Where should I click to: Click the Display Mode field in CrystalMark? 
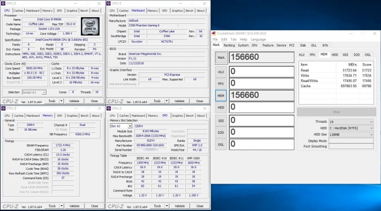coord(351,141)
